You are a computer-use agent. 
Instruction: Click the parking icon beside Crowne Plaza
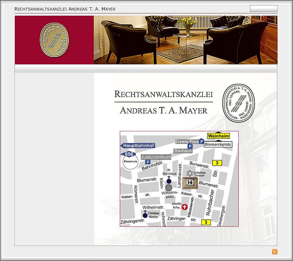202,141
